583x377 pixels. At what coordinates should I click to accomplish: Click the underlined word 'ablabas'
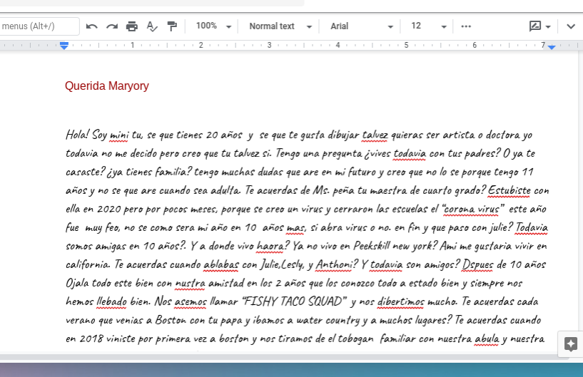221,264
